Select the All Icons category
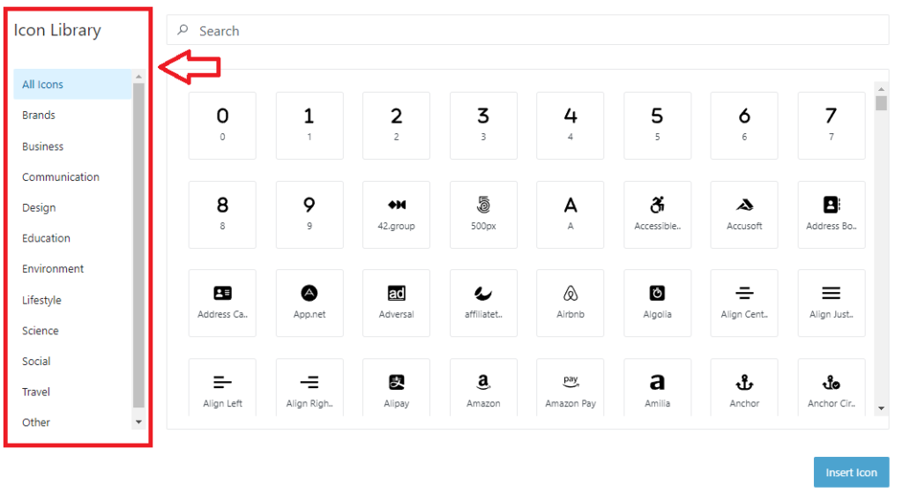The width and height of the screenshot is (903, 501). 43,85
